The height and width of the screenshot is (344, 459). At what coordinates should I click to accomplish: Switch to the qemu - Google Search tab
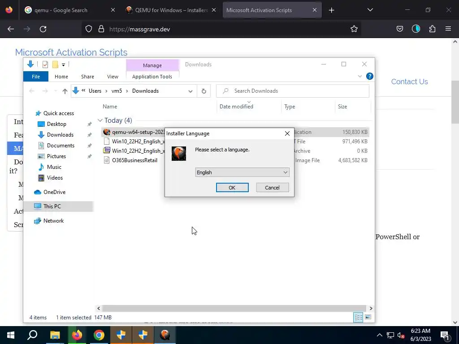[69, 10]
